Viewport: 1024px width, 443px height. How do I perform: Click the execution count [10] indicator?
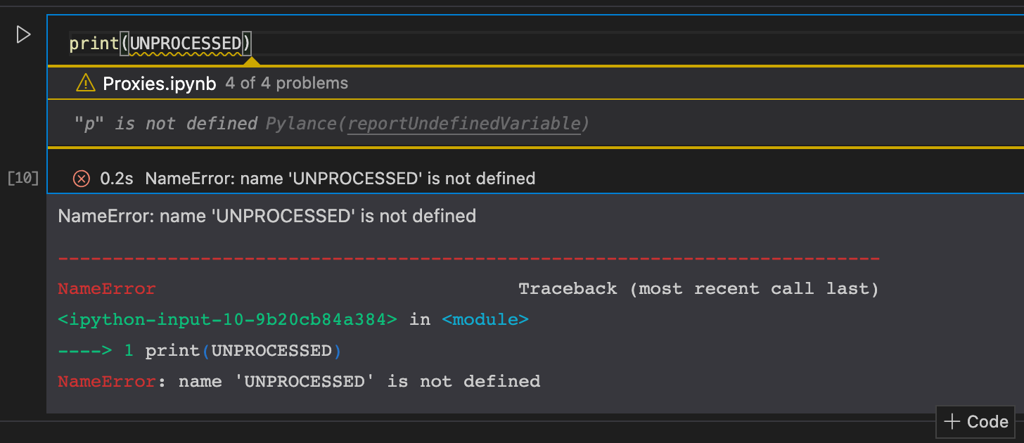[x=22, y=178]
